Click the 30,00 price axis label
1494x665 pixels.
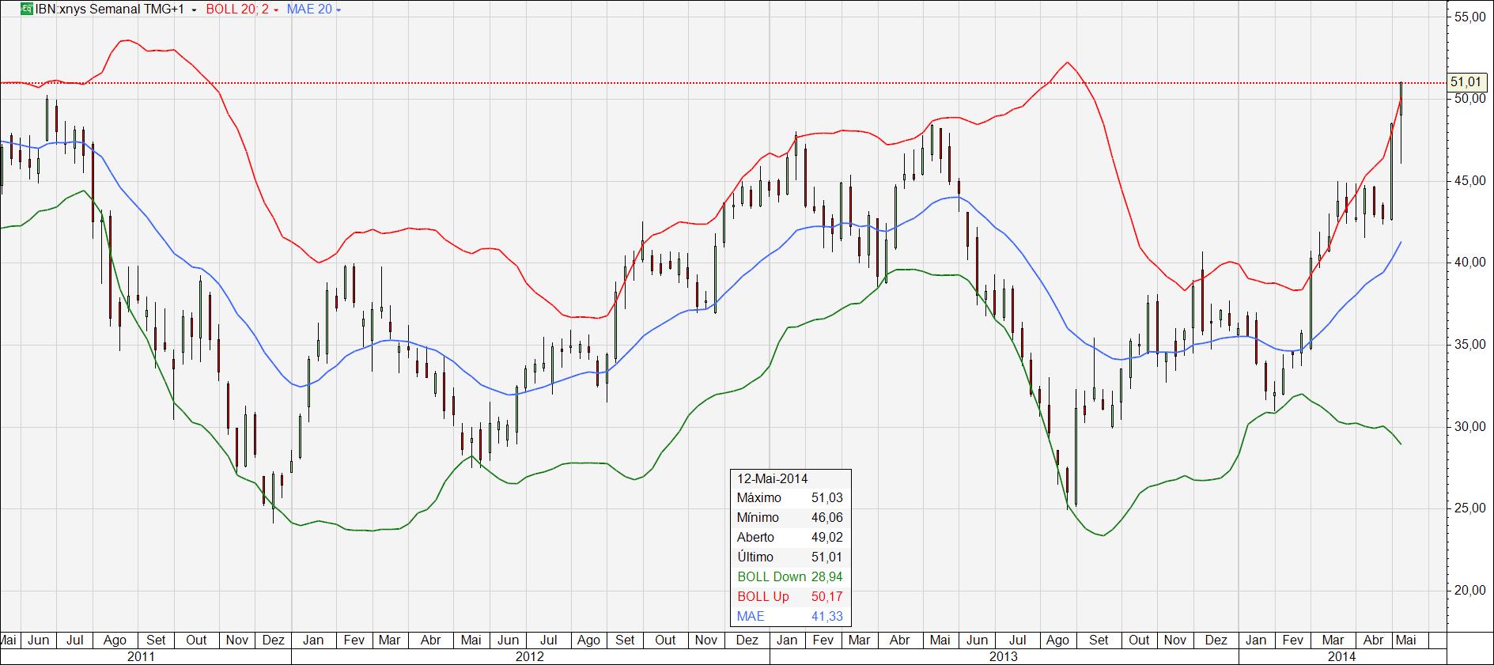(1469, 427)
